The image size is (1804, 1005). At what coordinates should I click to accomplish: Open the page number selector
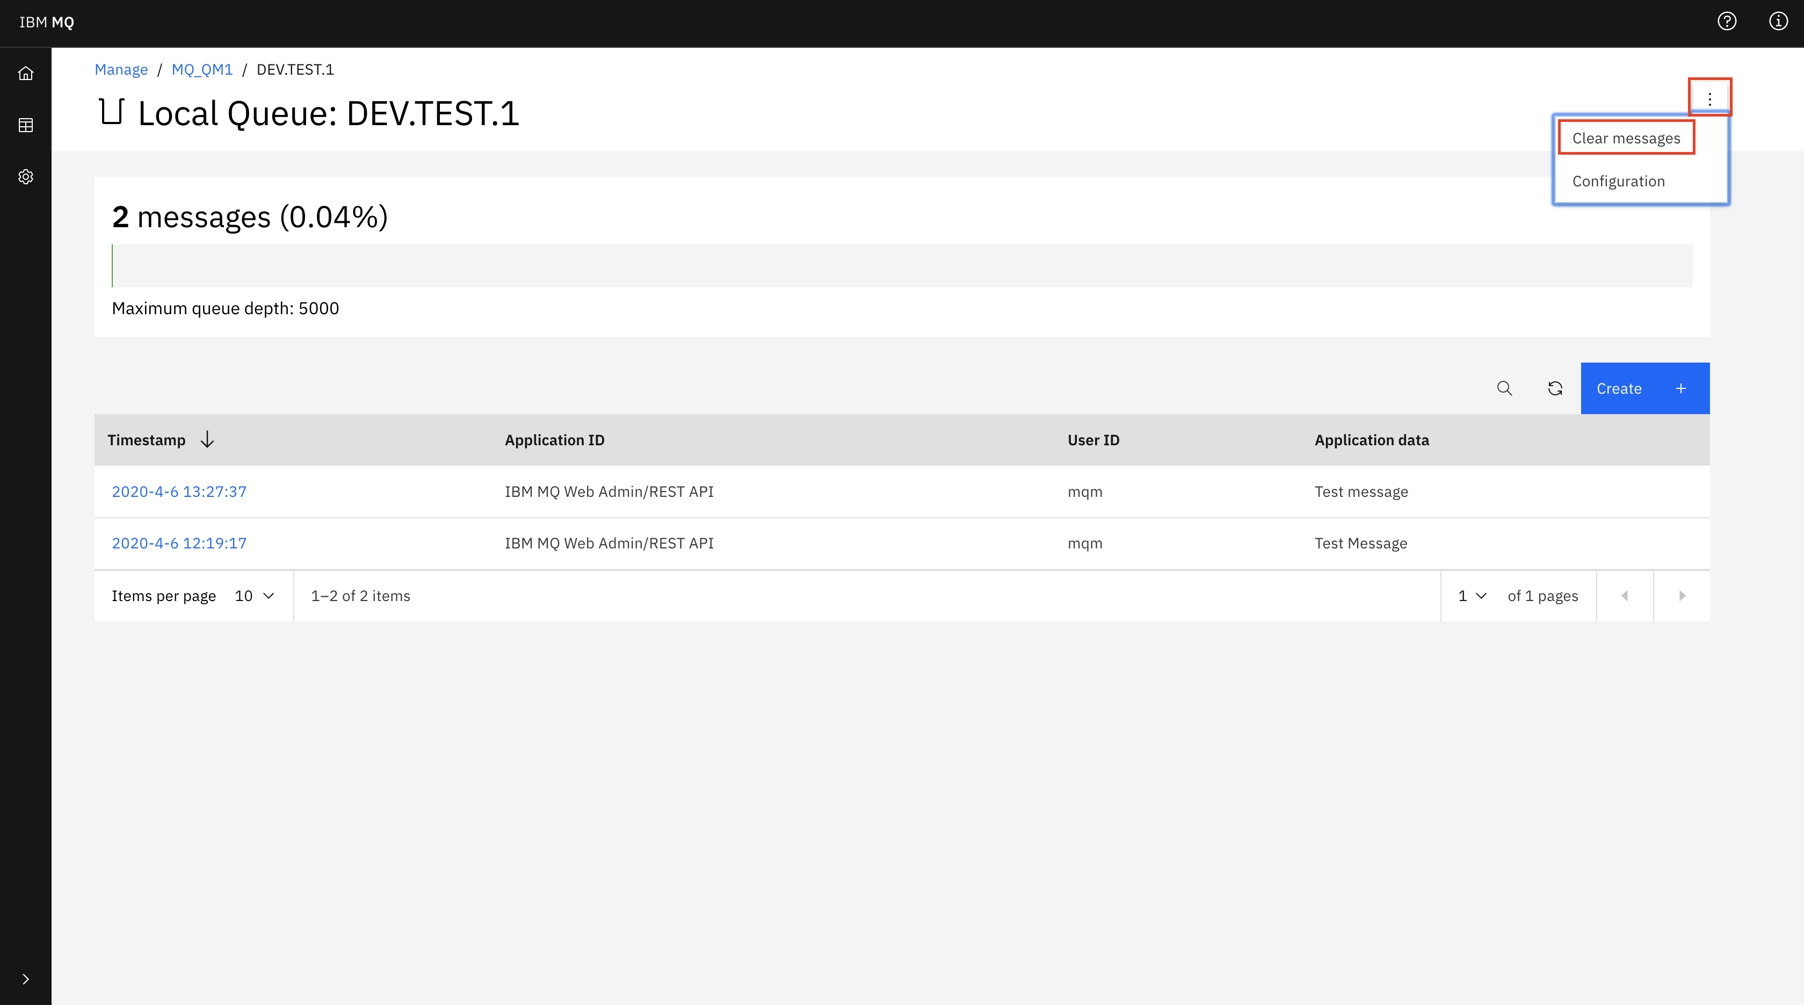1470,596
